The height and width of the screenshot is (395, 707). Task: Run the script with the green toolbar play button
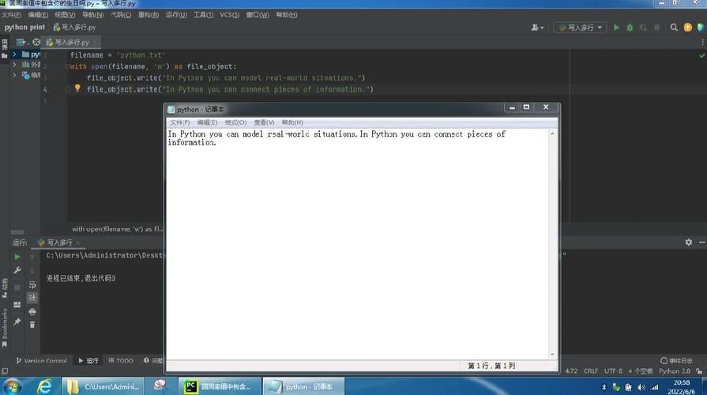[617, 28]
